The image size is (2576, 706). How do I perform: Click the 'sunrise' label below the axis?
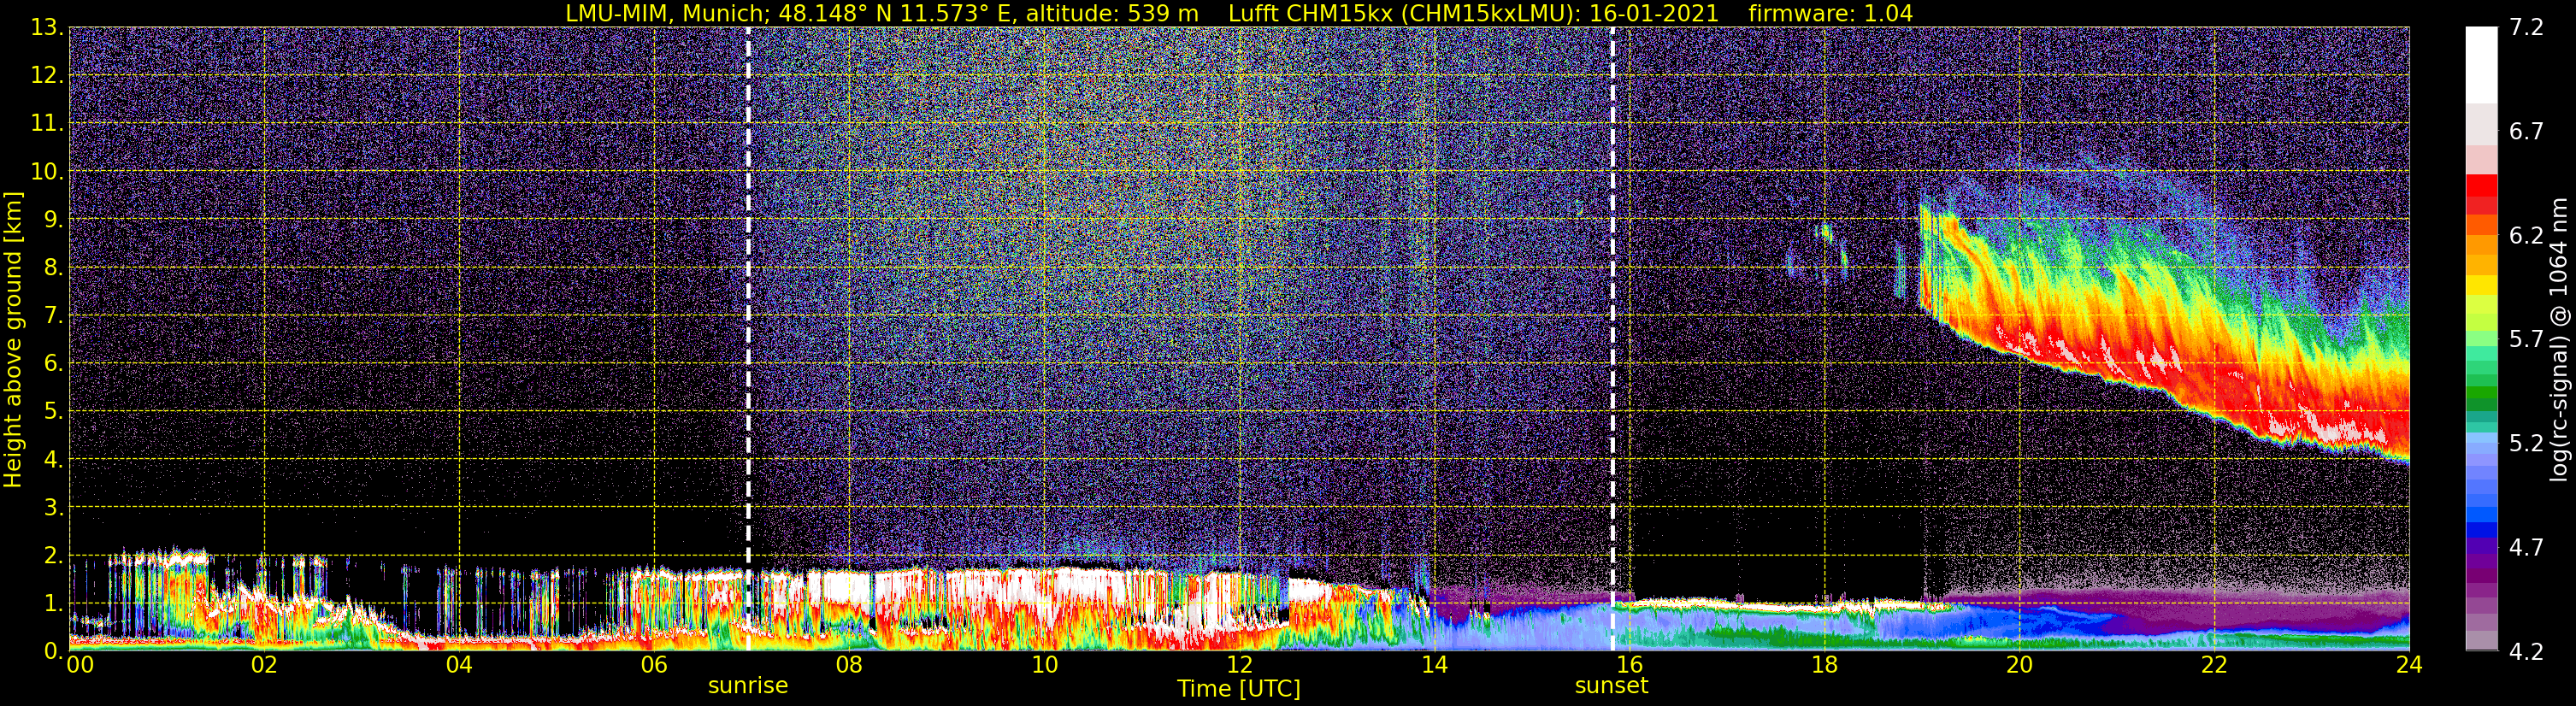point(748,686)
